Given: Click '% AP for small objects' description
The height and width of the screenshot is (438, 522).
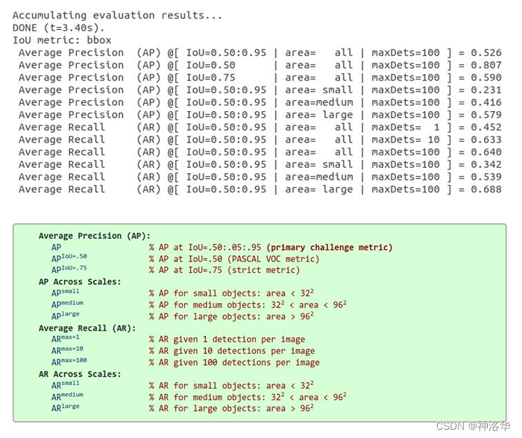Looking at the screenshot, I should coord(231,293).
